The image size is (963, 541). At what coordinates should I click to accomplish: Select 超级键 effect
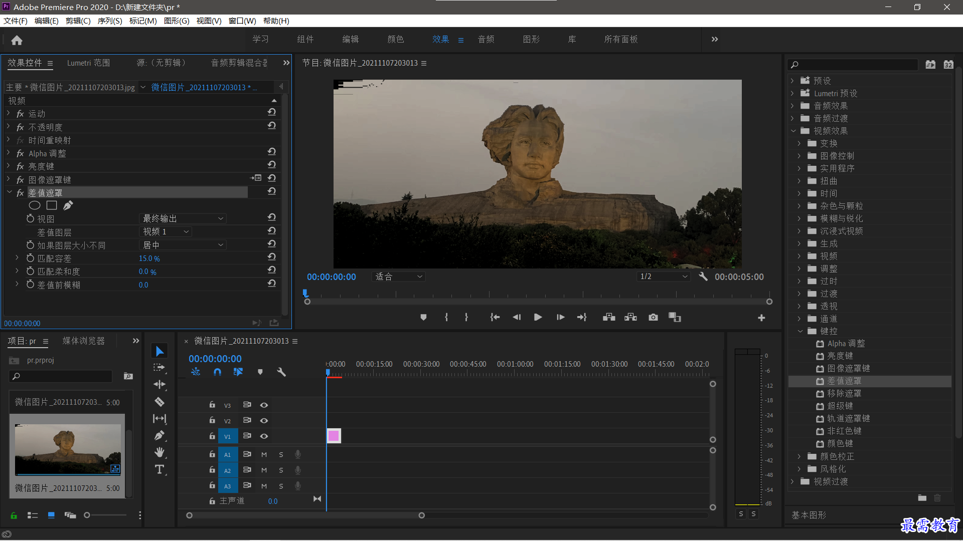[840, 406]
